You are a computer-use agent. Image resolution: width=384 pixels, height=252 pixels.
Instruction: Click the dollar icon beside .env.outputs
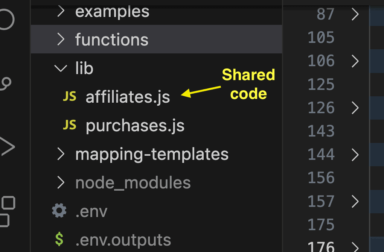[59, 239]
